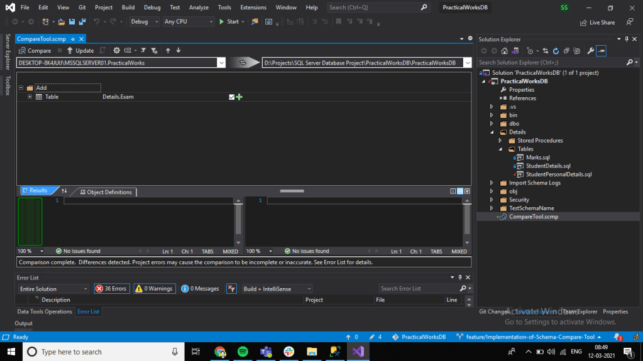Expand the dbo folder in Solution Explorer
Screen dimensions: 643x361
492,124
